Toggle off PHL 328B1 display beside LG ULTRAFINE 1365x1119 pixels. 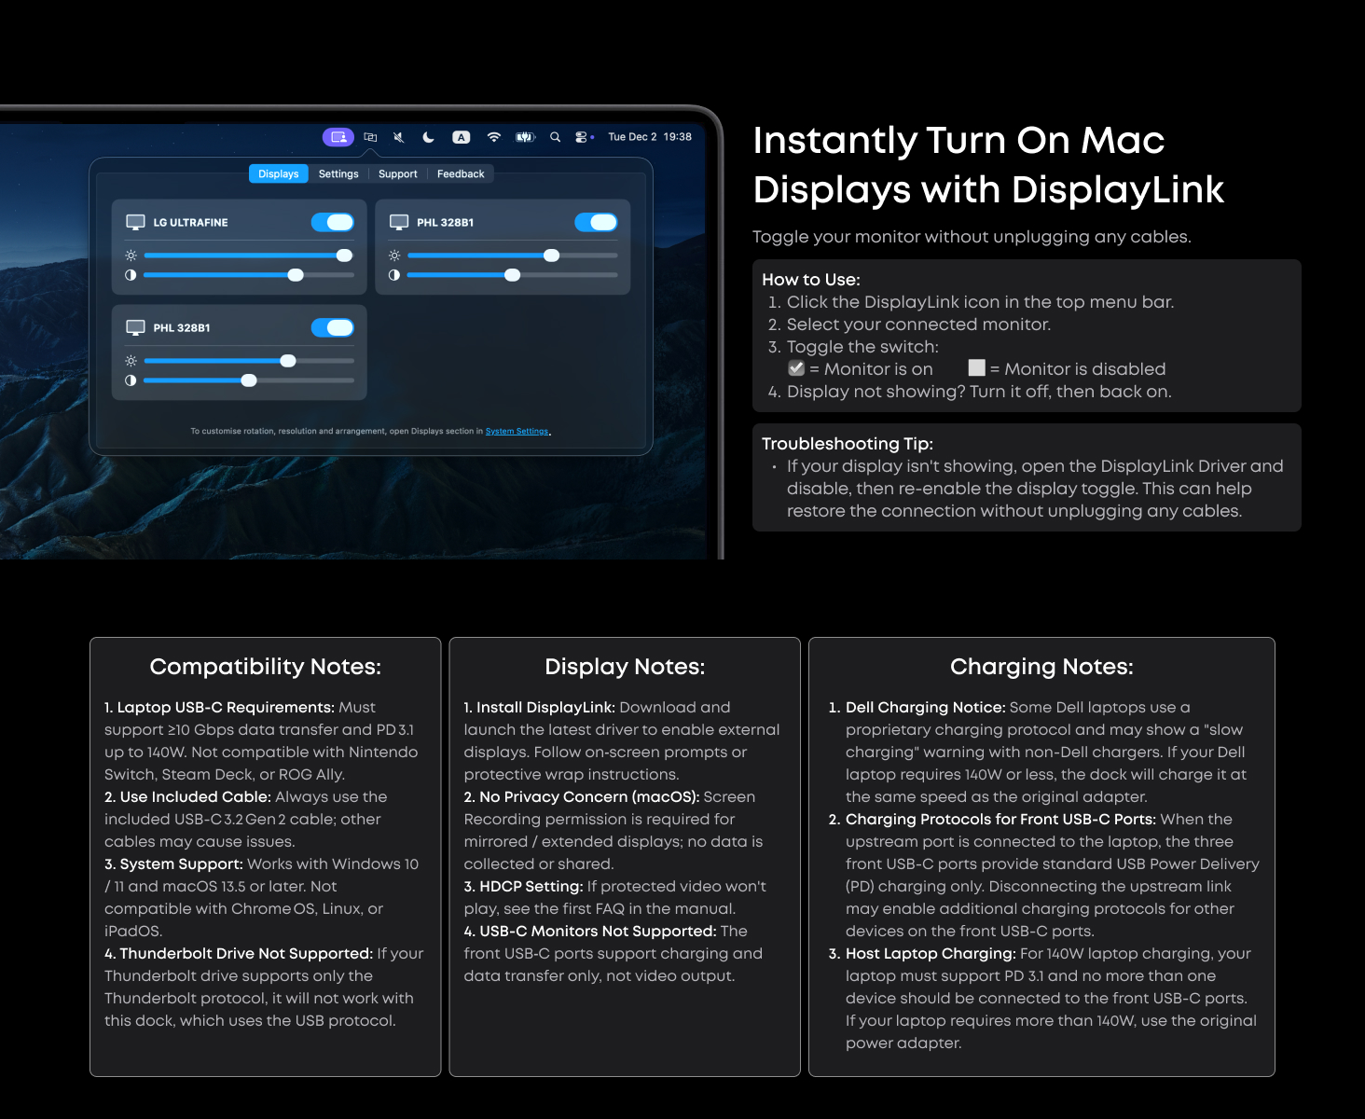click(x=596, y=222)
